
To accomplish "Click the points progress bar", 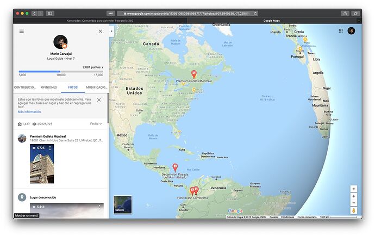I will pos(61,71).
